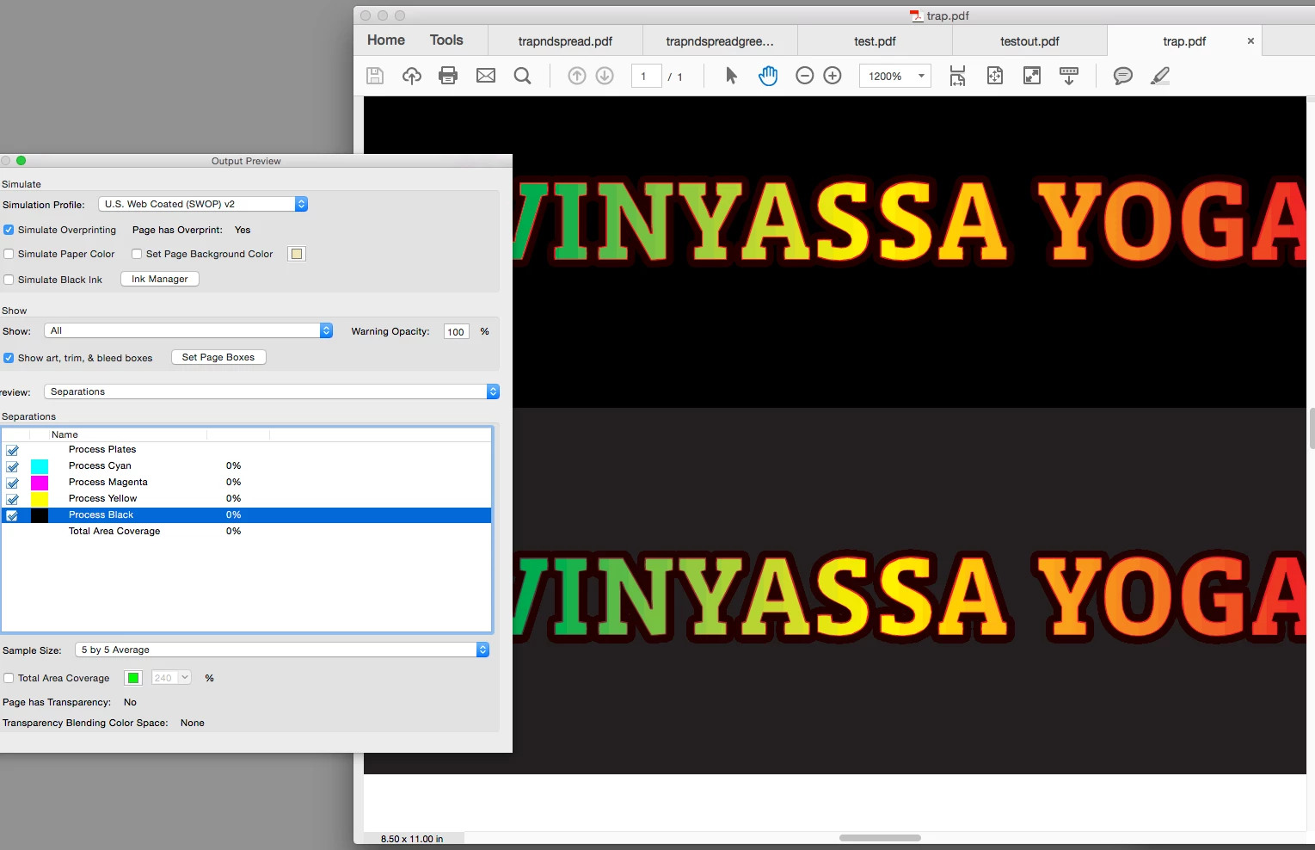
Task: Enable Simulate Black Ink checkbox
Action: click(x=9, y=280)
